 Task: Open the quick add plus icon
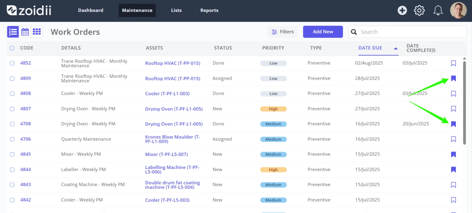click(402, 11)
